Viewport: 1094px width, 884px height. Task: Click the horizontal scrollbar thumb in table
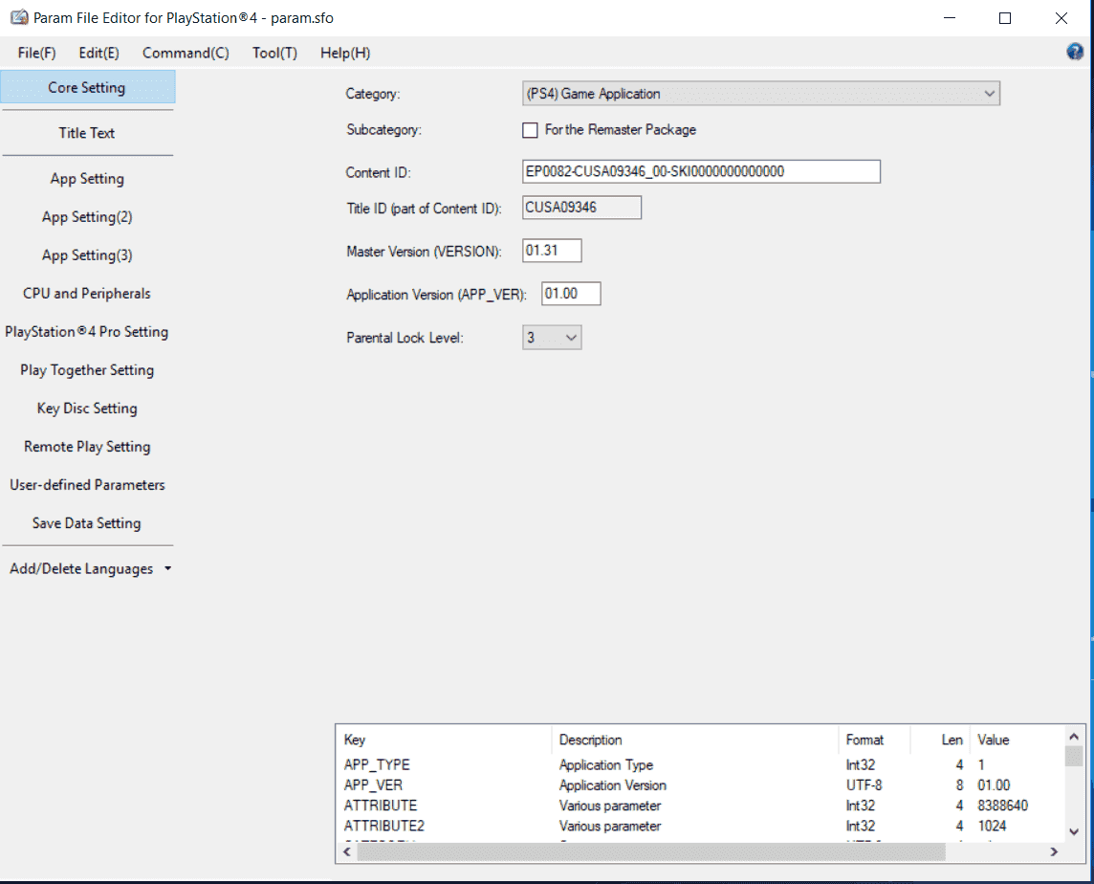tap(651, 851)
